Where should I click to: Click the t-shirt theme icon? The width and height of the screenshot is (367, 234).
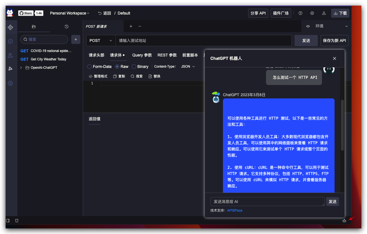tap(17, 221)
